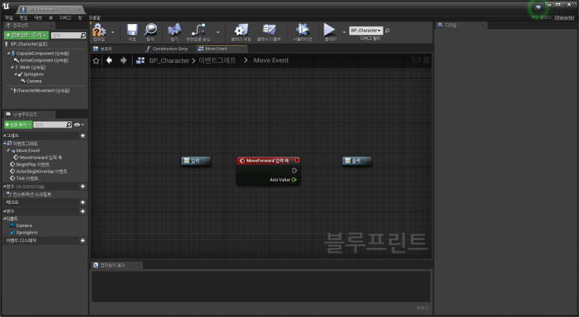Open the BP_Character debug filter dropdown

tap(366, 30)
